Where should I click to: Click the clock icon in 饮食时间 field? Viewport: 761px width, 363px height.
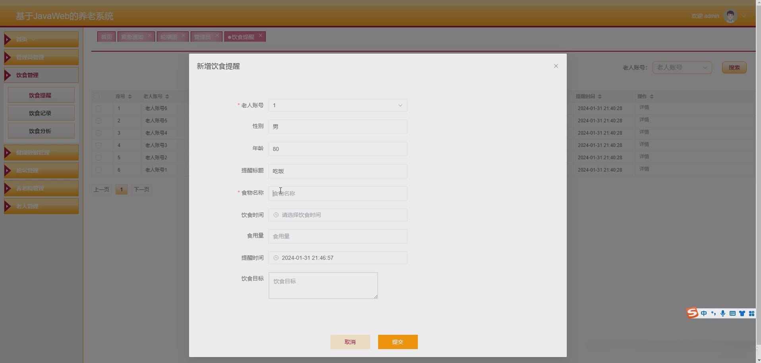click(x=276, y=214)
